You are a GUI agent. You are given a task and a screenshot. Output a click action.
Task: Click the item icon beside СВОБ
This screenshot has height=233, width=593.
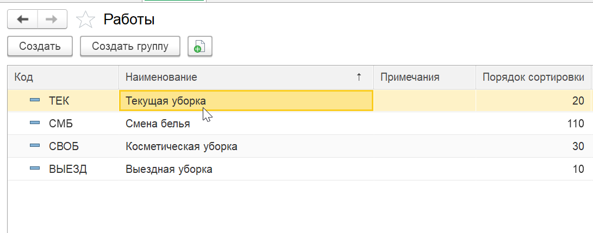click(x=35, y=146)
